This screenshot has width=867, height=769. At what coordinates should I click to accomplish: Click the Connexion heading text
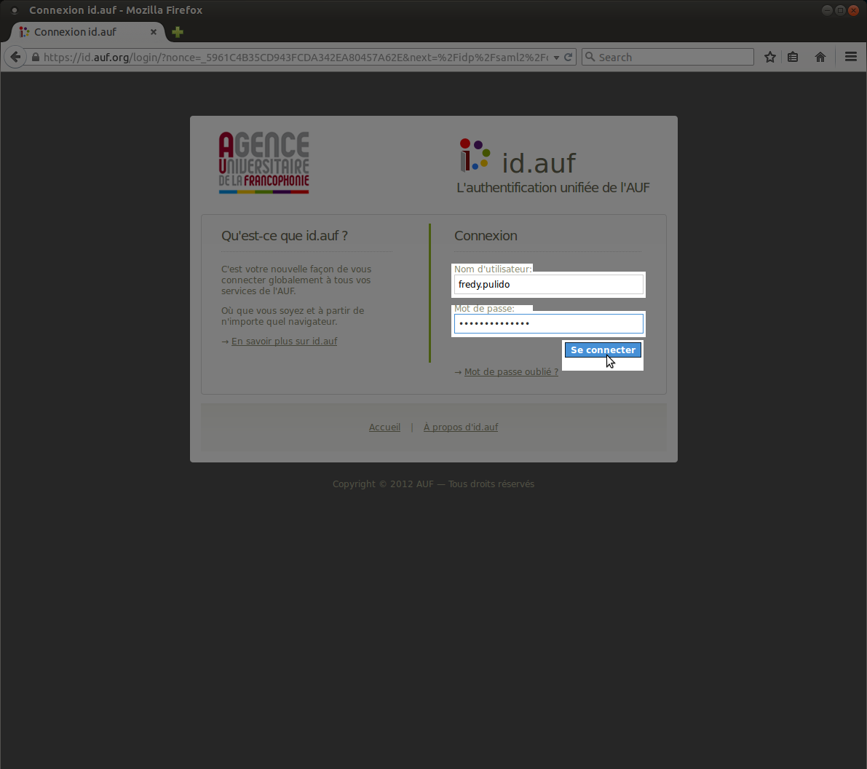[486, 236]
